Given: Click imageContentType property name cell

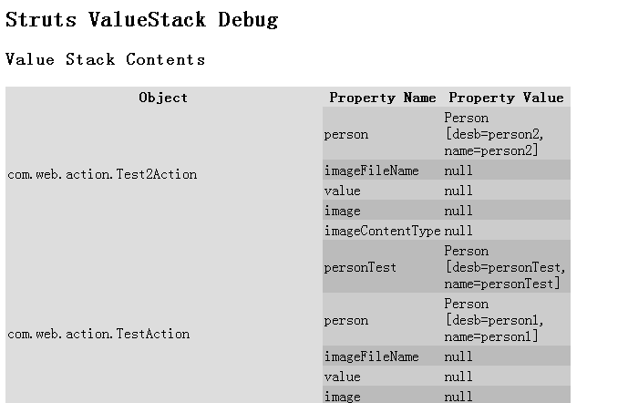Looking at the screenshot, I should point(383,231).
